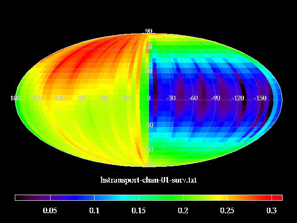Click the -60 latitude label near the bottom

point(149,149)
